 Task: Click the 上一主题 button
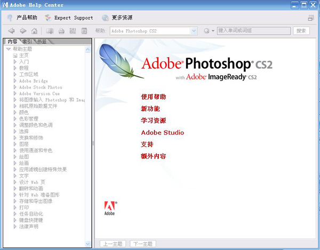(113, 244)
